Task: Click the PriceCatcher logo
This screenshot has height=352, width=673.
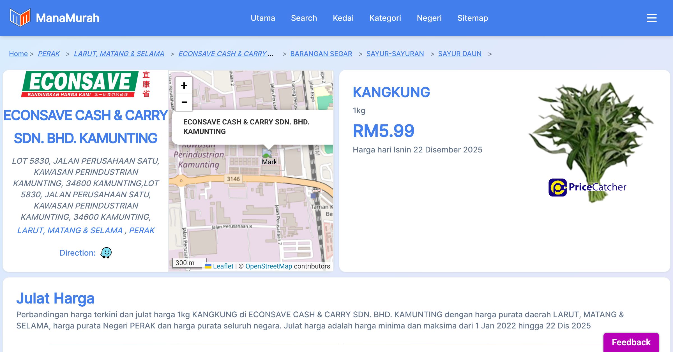Action: click(x=587, y=187)
